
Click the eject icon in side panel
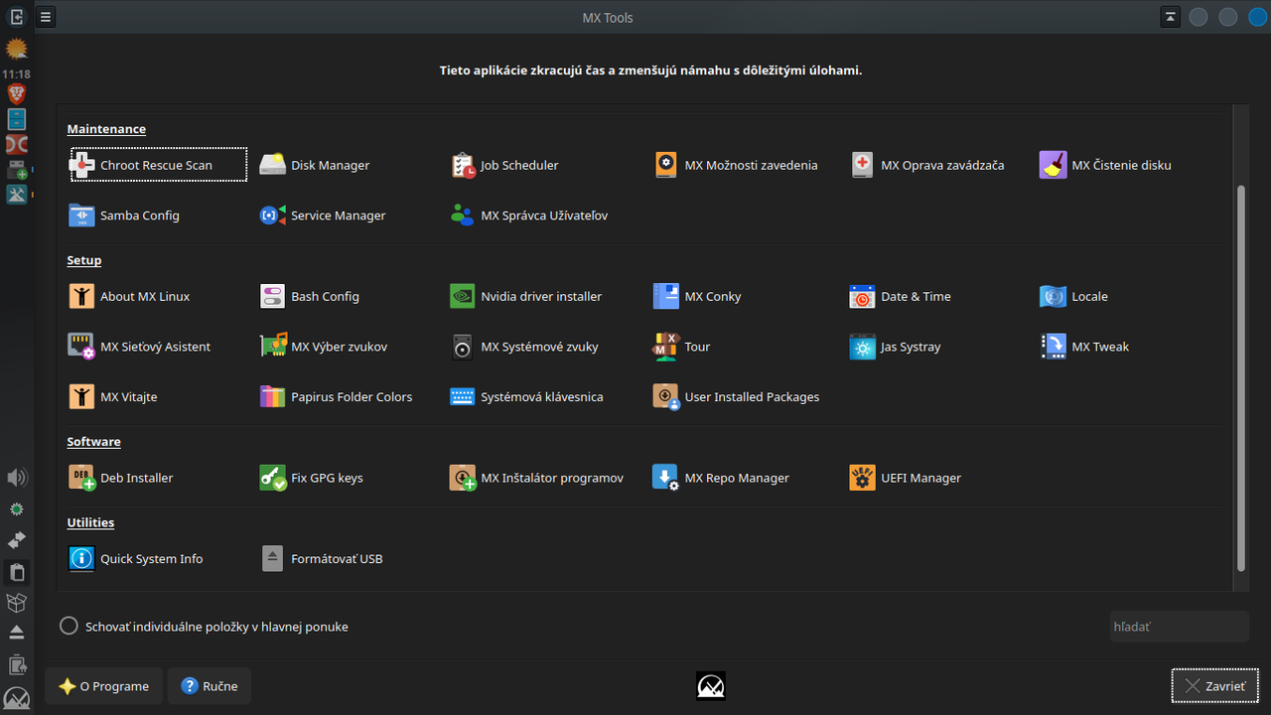tap(17, 633)
